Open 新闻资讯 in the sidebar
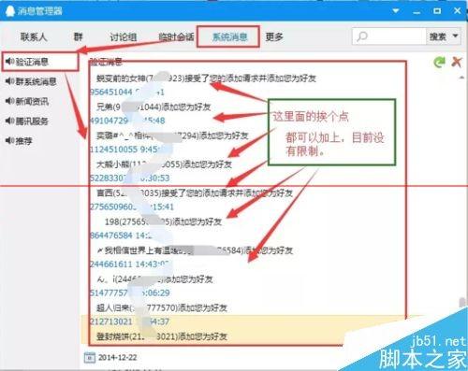This screenshot has height=371, width=468. 32,101
